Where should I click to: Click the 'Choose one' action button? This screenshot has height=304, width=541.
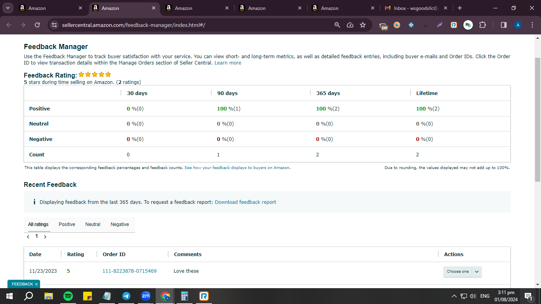pos(457,272)
